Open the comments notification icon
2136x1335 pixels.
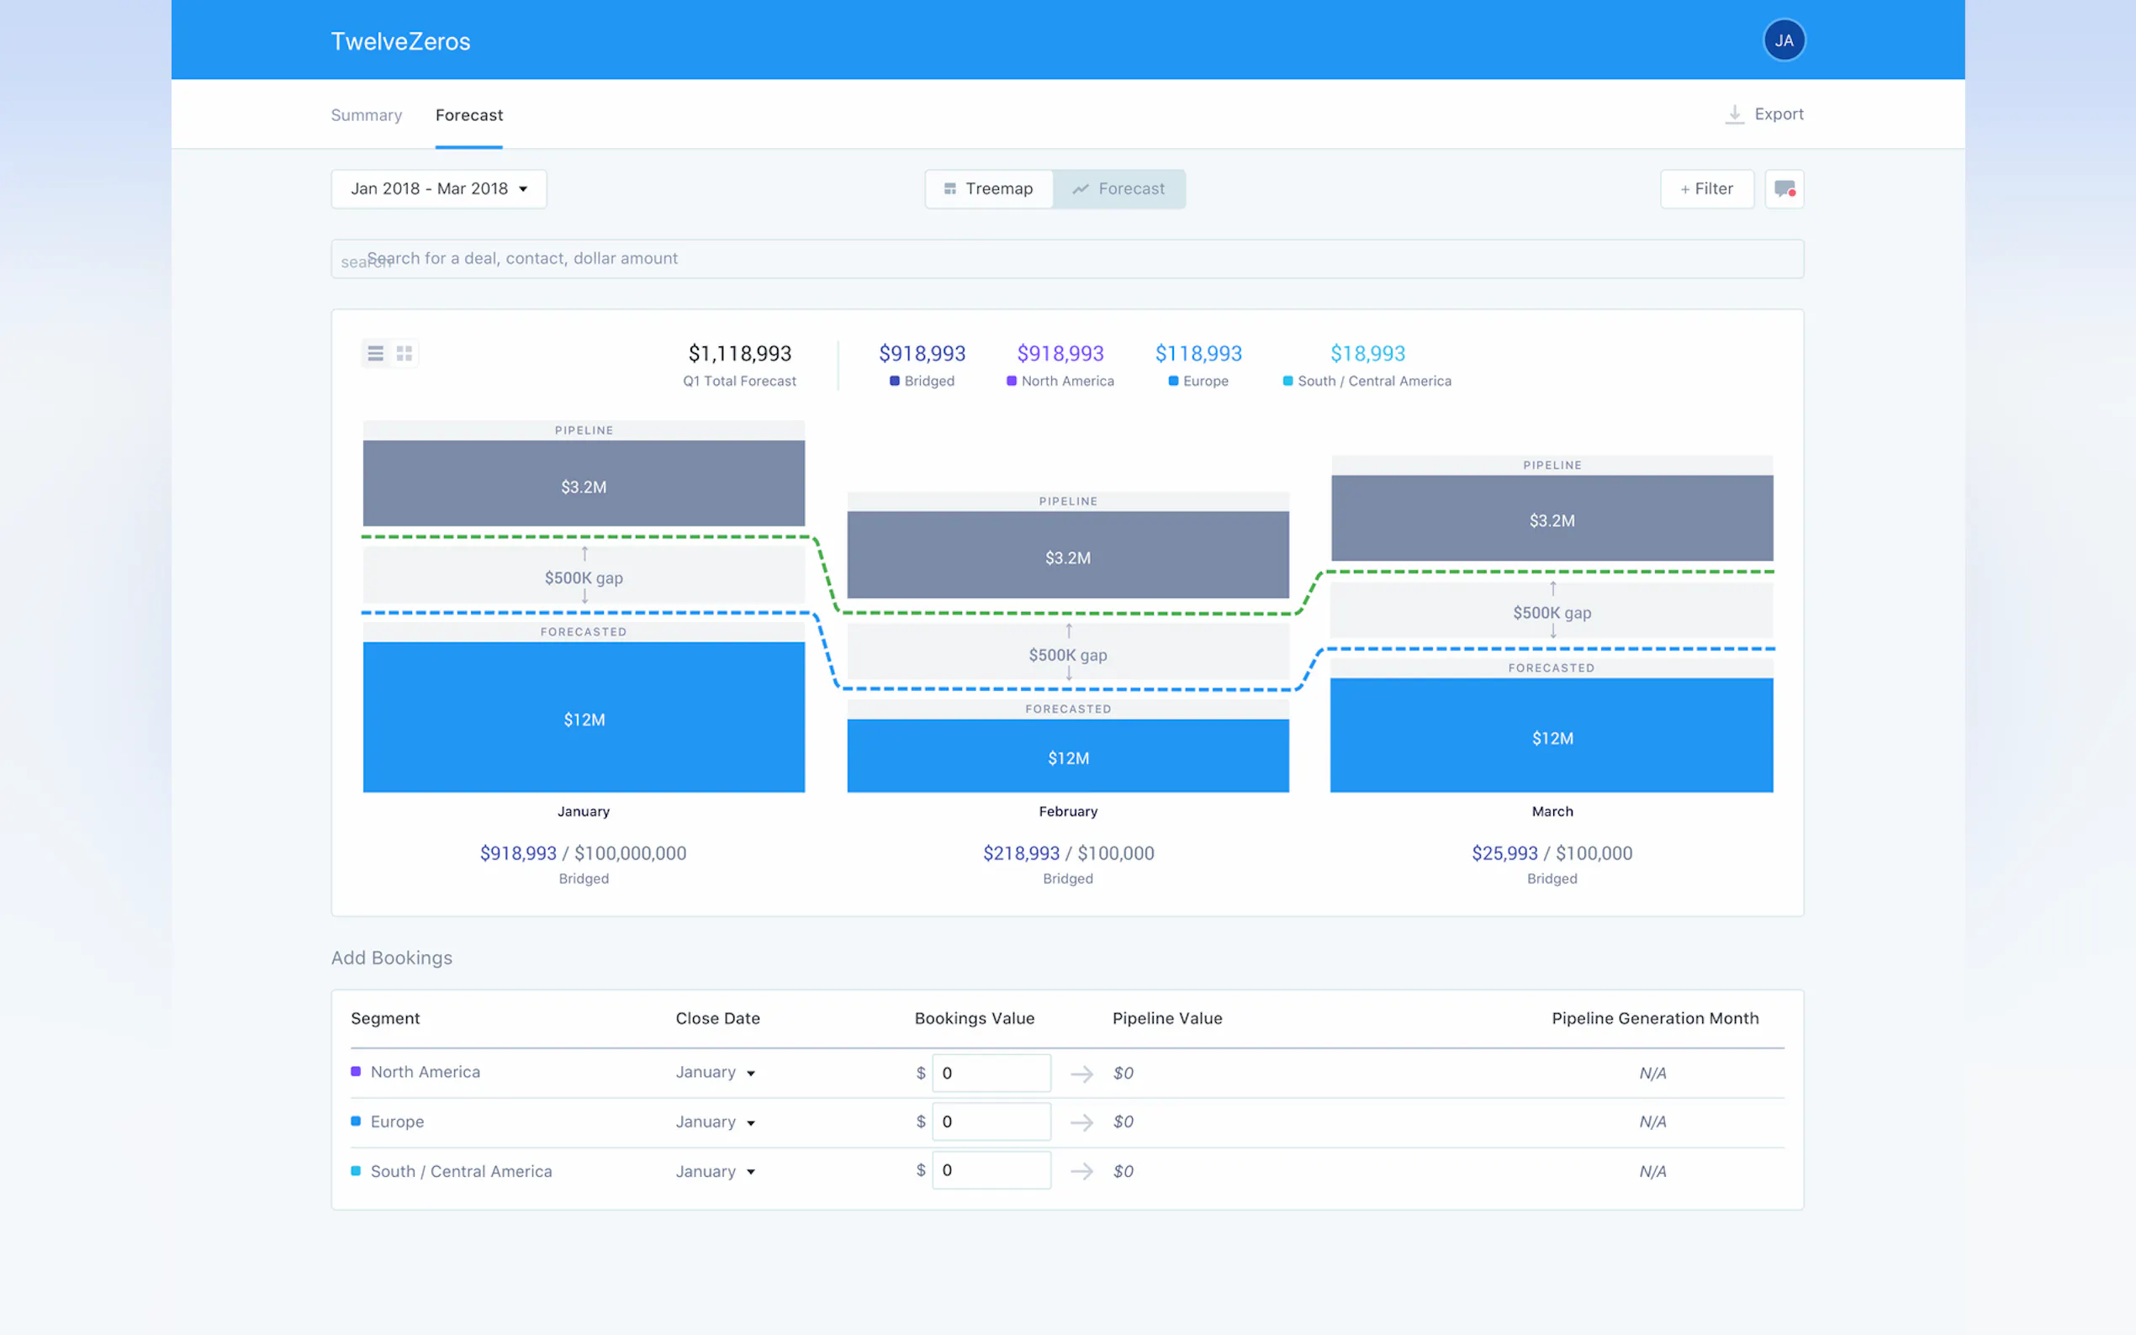pyautogui.click(x=1784, y=189)
